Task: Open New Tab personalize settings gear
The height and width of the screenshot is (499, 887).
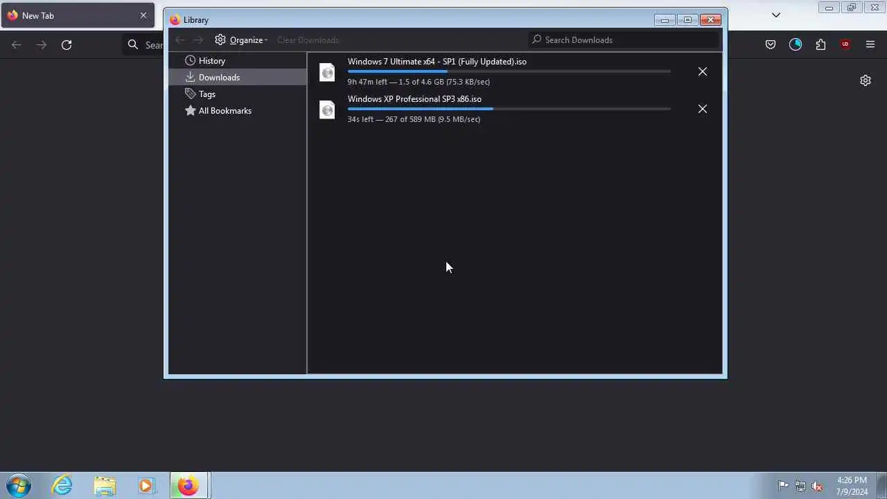Action: 866,80
